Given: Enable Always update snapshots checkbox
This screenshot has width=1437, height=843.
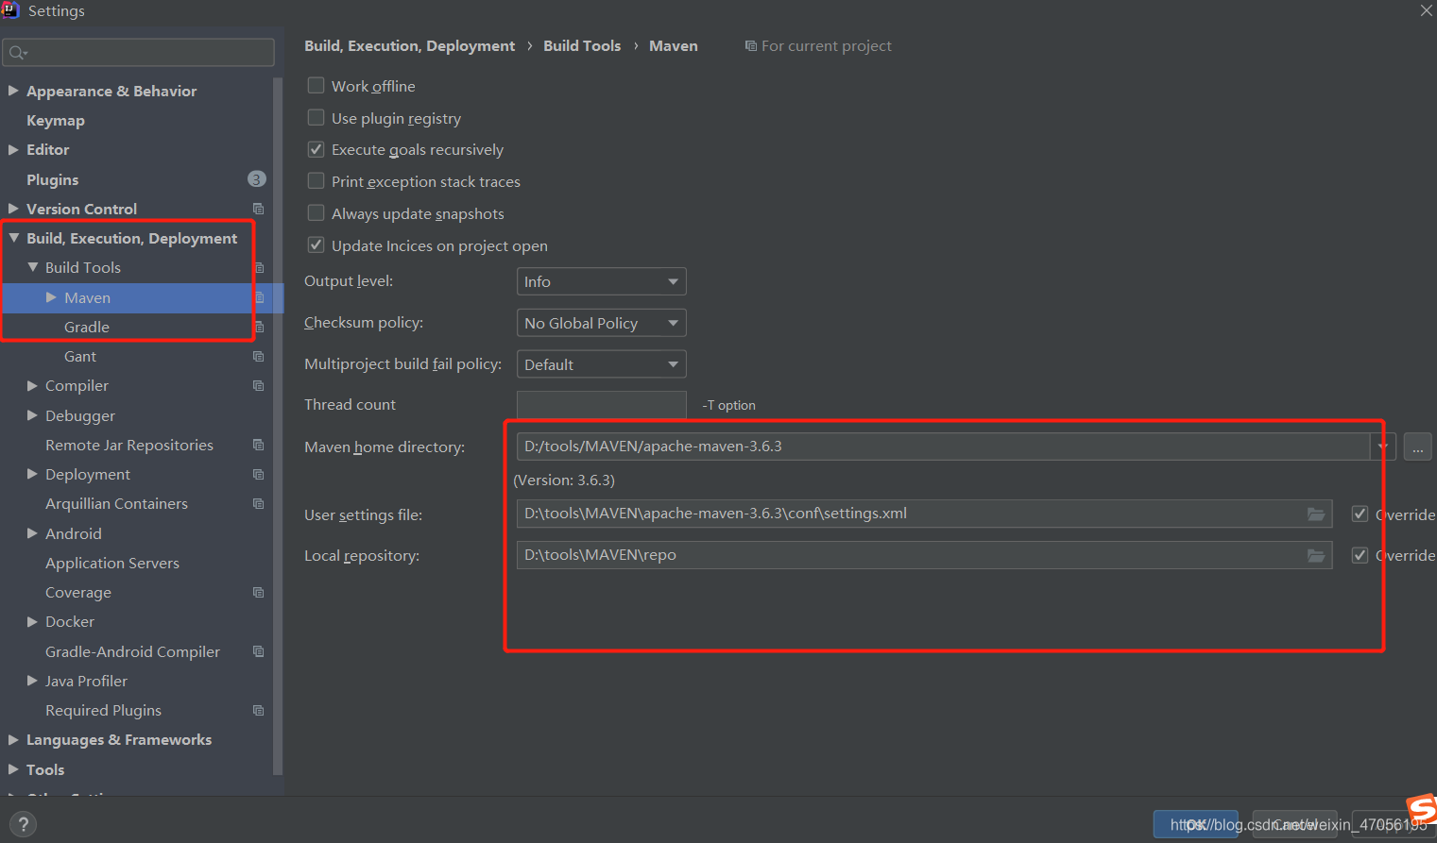Looking at the screenshot, I should (x=316, y=213).
